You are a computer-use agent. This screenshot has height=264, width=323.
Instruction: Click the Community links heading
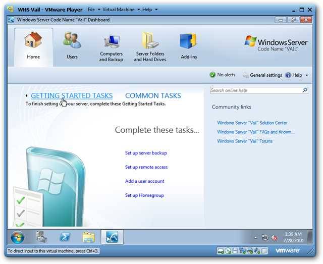(231, 107)
